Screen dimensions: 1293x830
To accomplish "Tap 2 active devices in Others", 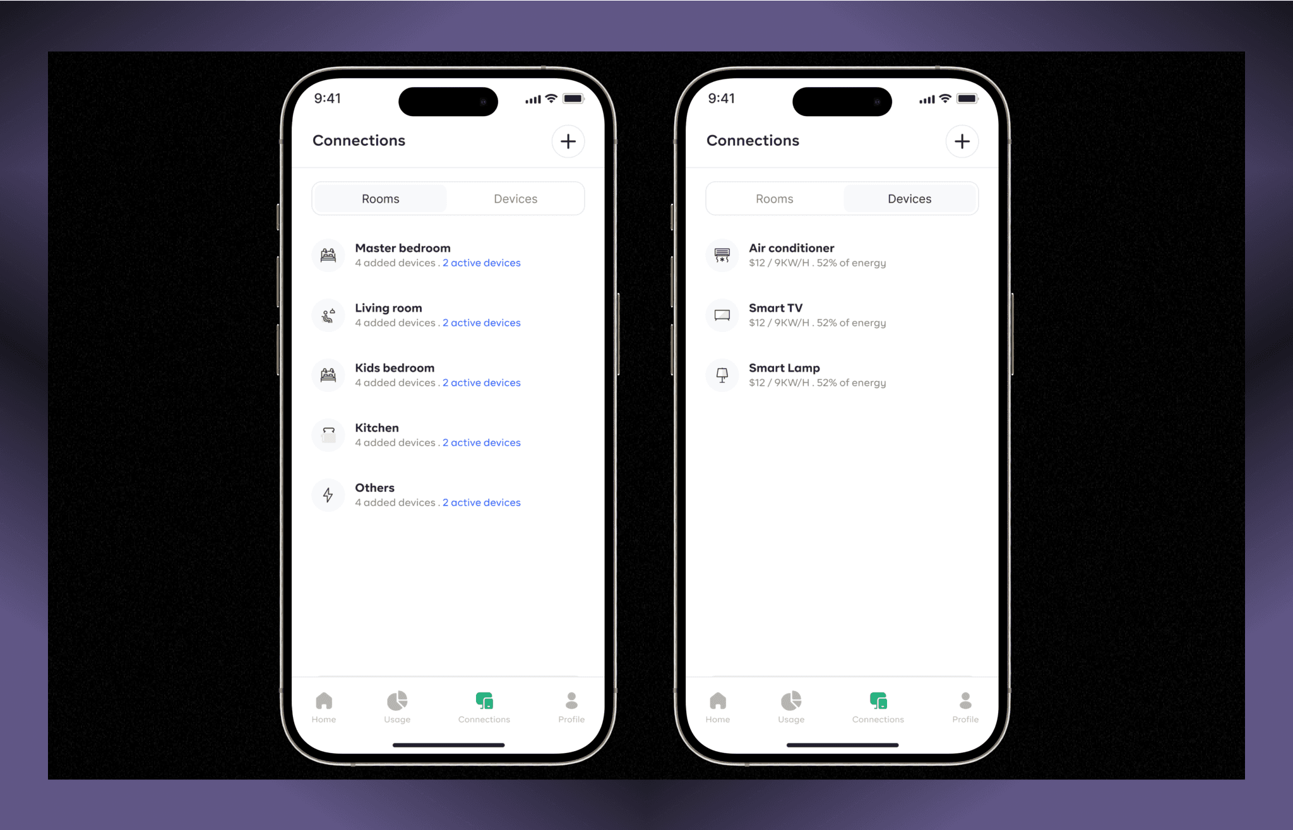I will 482,502.
